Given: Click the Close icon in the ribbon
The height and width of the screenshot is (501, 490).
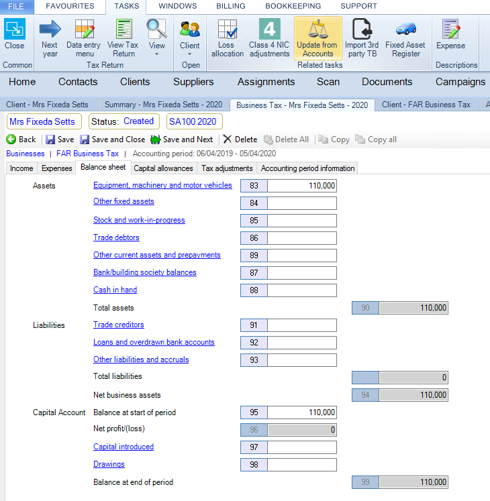Looking at the screenshot, I should point(14,29).
